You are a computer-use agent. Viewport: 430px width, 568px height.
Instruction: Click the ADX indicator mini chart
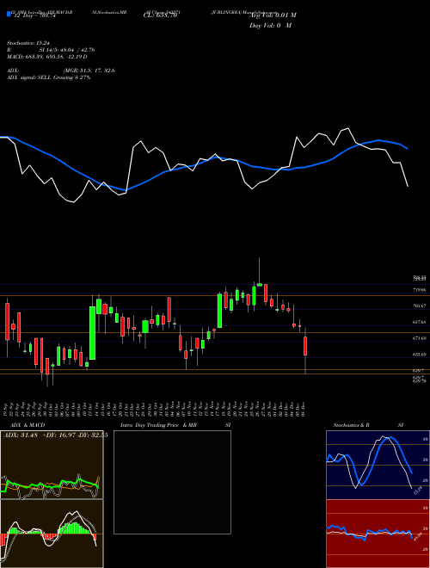[52, 465]
